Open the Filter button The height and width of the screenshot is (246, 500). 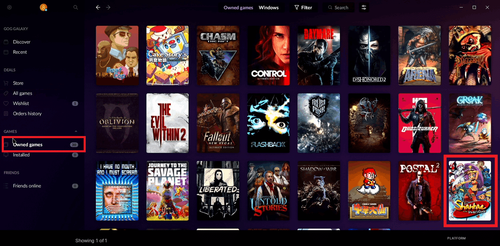[x=303, y=7]
